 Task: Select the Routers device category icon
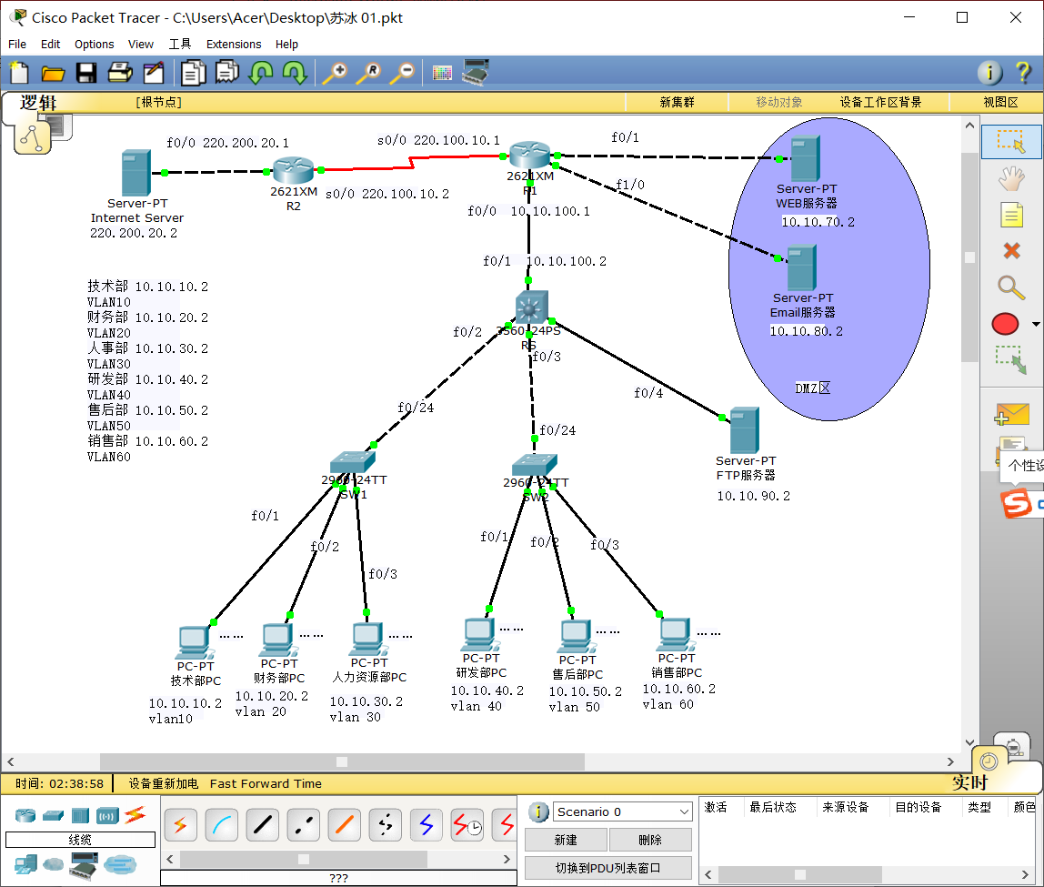25,815
